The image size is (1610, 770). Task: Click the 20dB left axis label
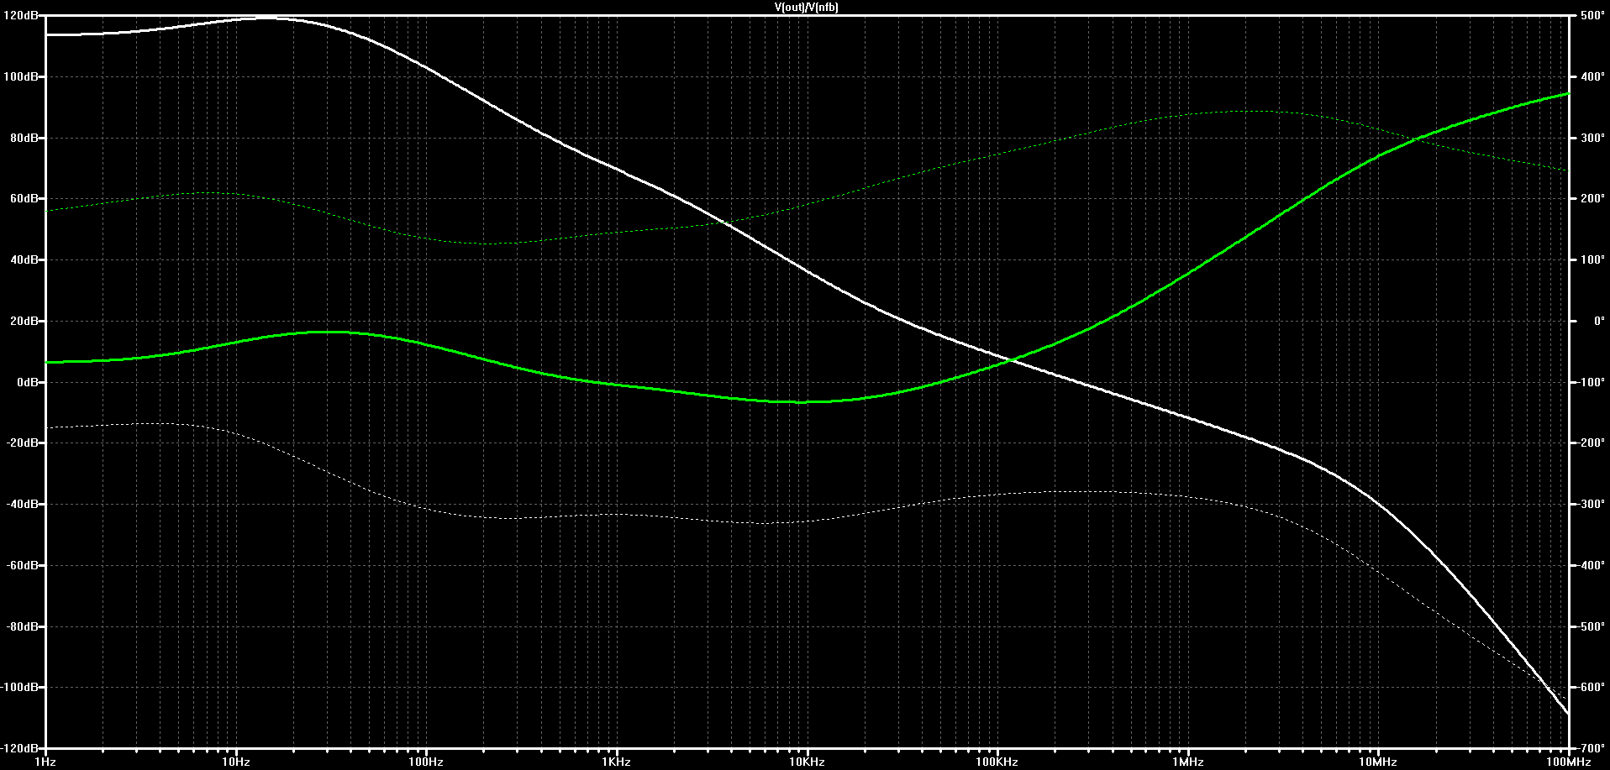[24, 321]
